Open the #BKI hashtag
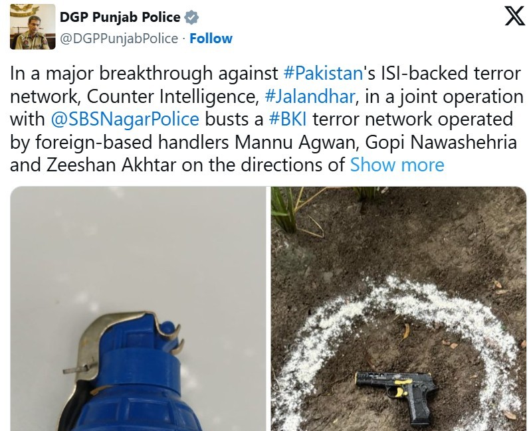Screen dimensions: 529x431 pos(288,119)
